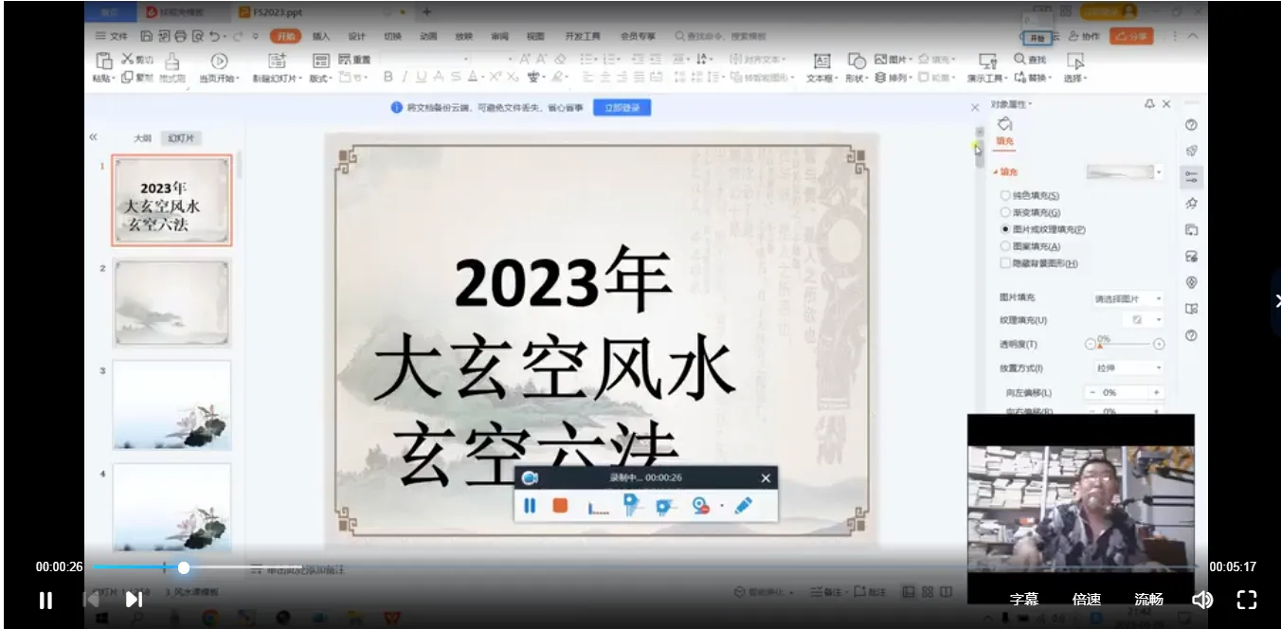
Task: Select 图片或纹理填充 radio option
Action: (1005, 229)
